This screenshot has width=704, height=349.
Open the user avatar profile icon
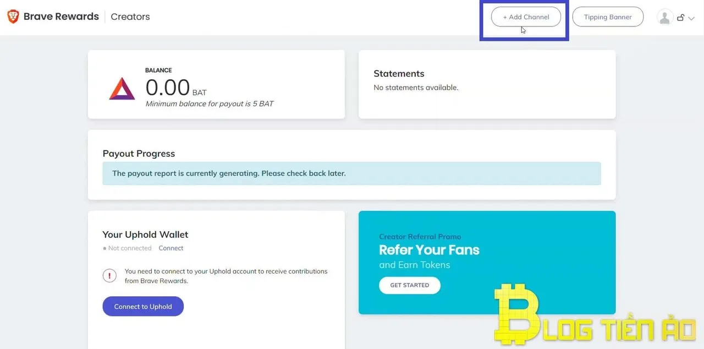[x=665, y=17]
